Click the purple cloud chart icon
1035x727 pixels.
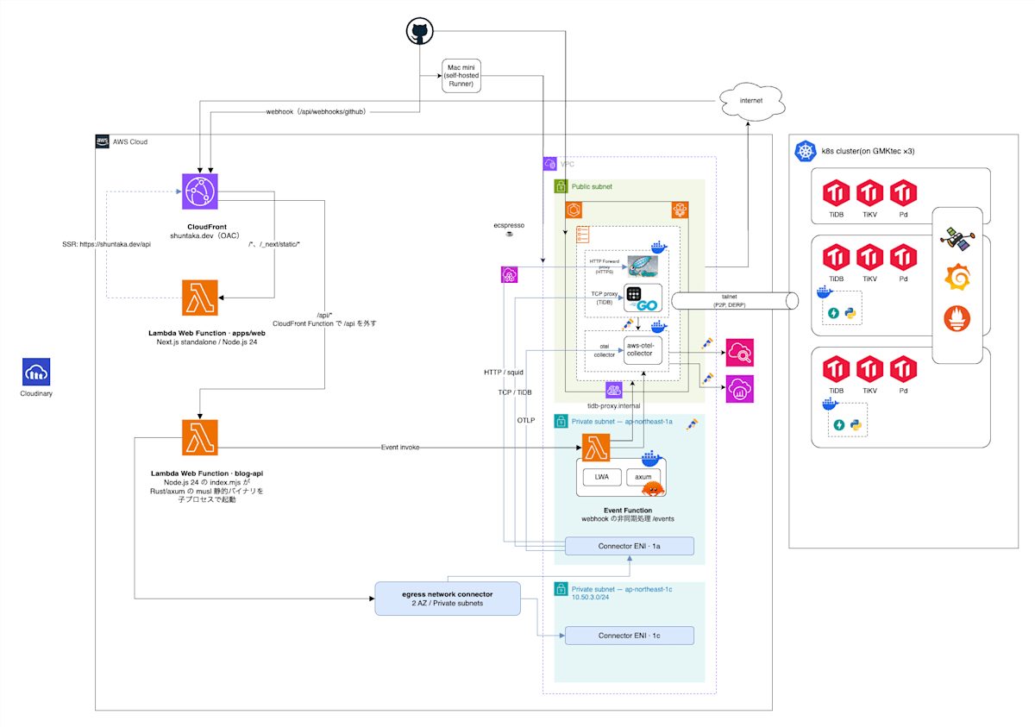click(x=740, y=389)
